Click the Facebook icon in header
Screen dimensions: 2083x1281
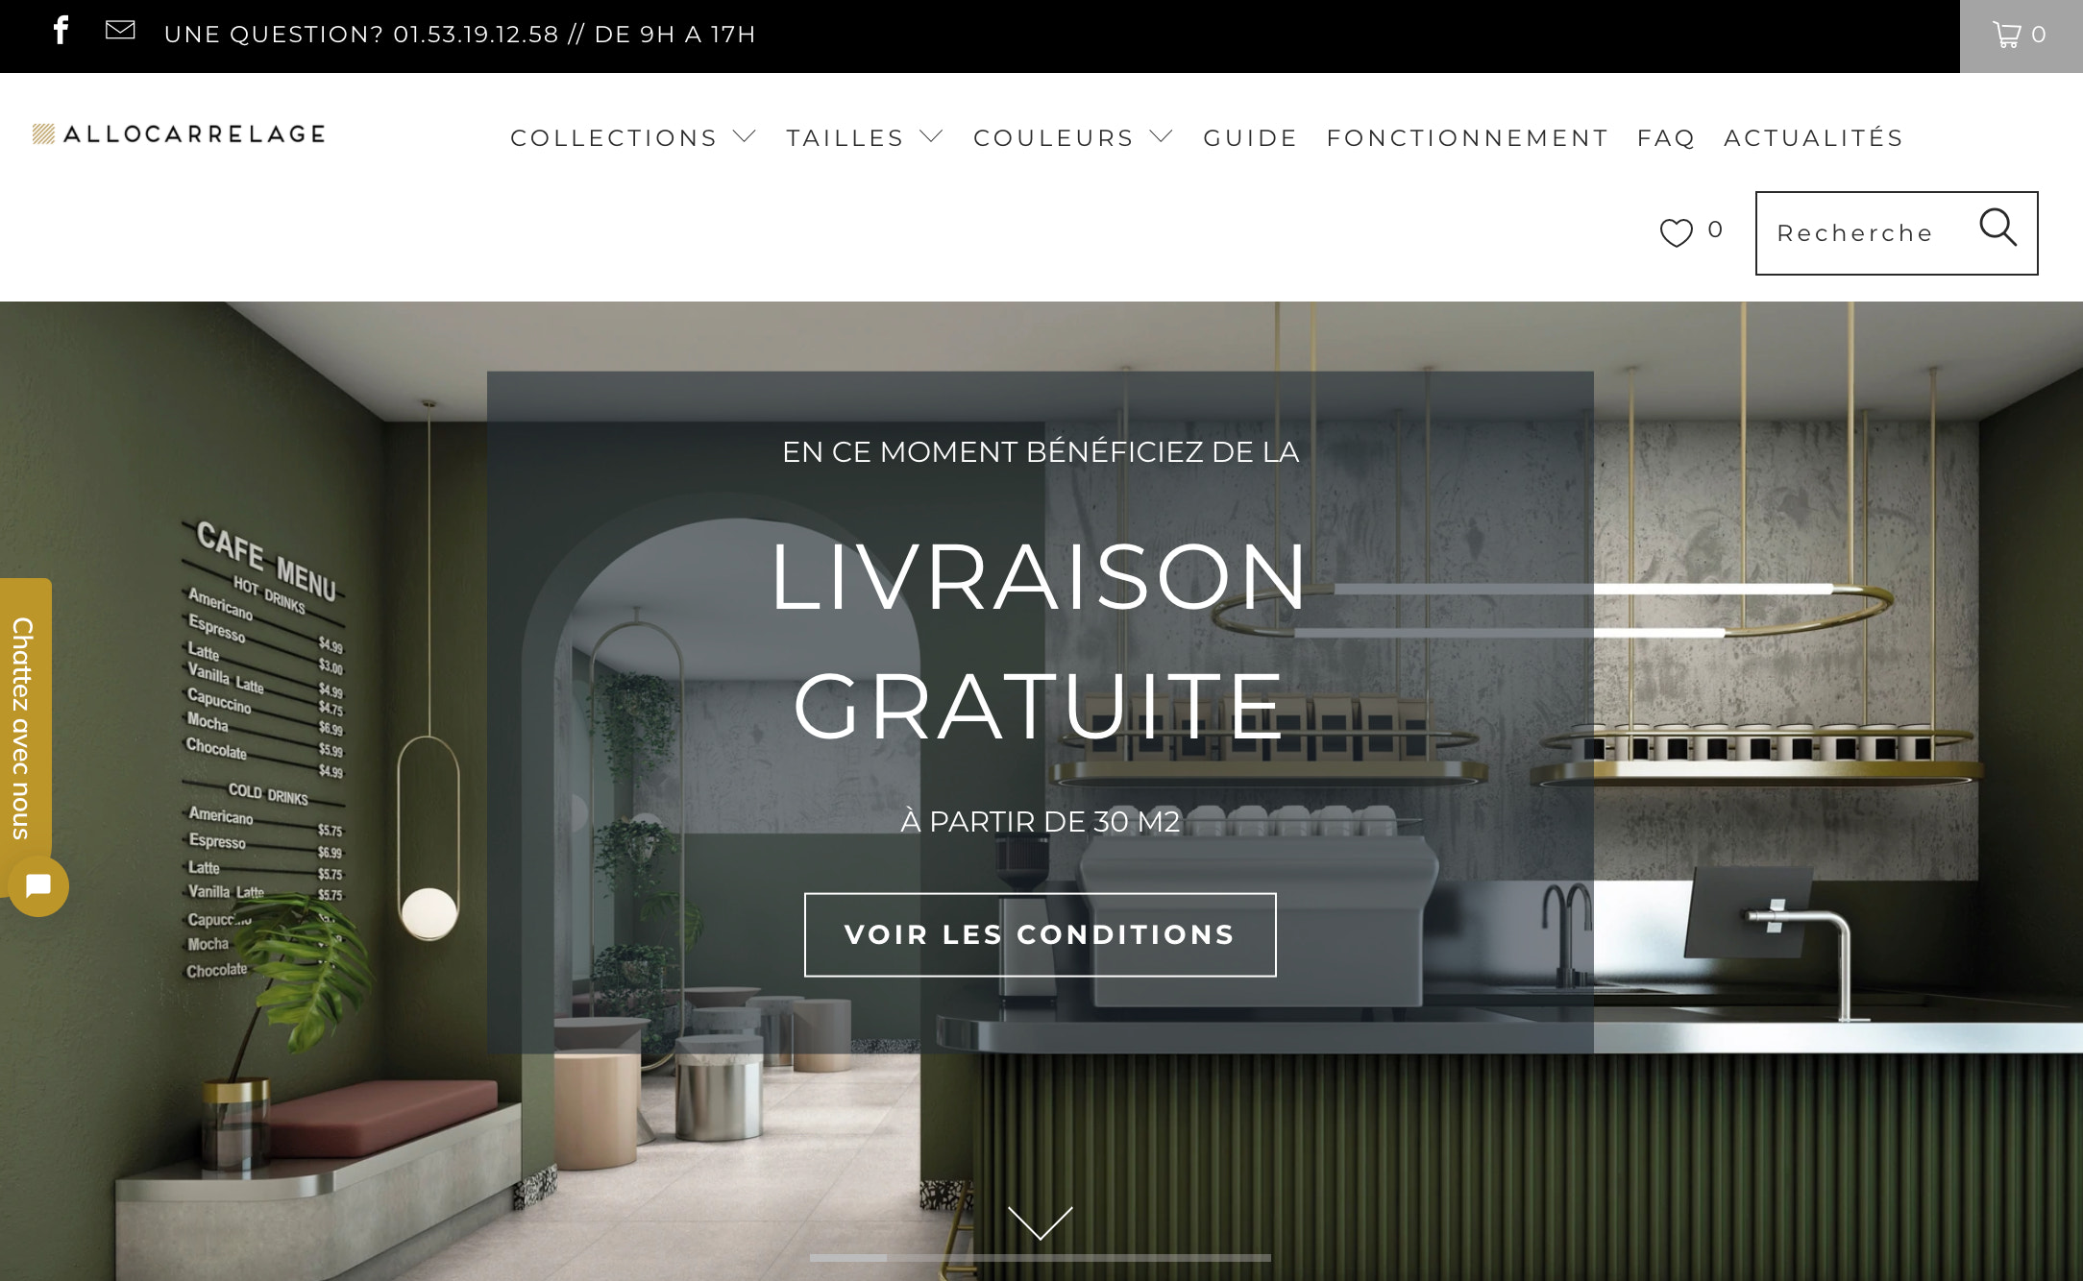point(60,33)
